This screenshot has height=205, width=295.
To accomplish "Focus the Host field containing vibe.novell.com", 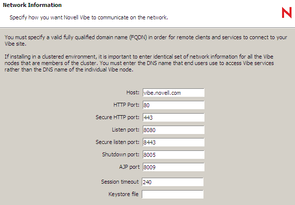I will [x=174, y=92].
